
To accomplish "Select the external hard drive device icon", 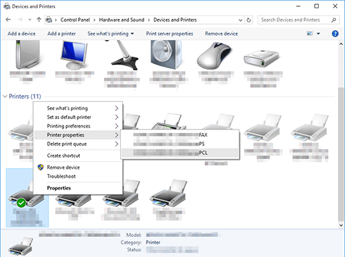I will 262,59.
